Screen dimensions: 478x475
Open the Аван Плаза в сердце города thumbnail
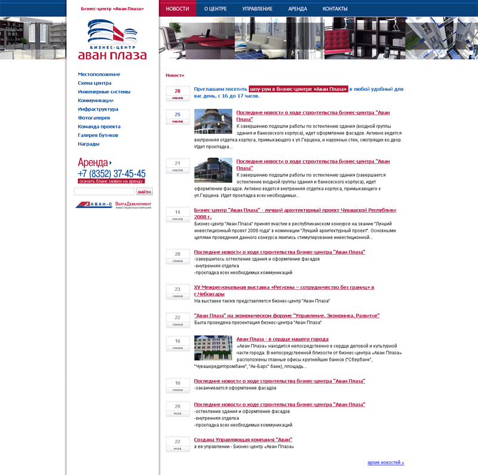pyautogui.click(x=213, y=348)
